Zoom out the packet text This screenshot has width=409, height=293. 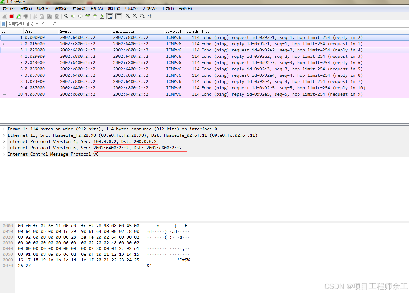tap(135, 16)
